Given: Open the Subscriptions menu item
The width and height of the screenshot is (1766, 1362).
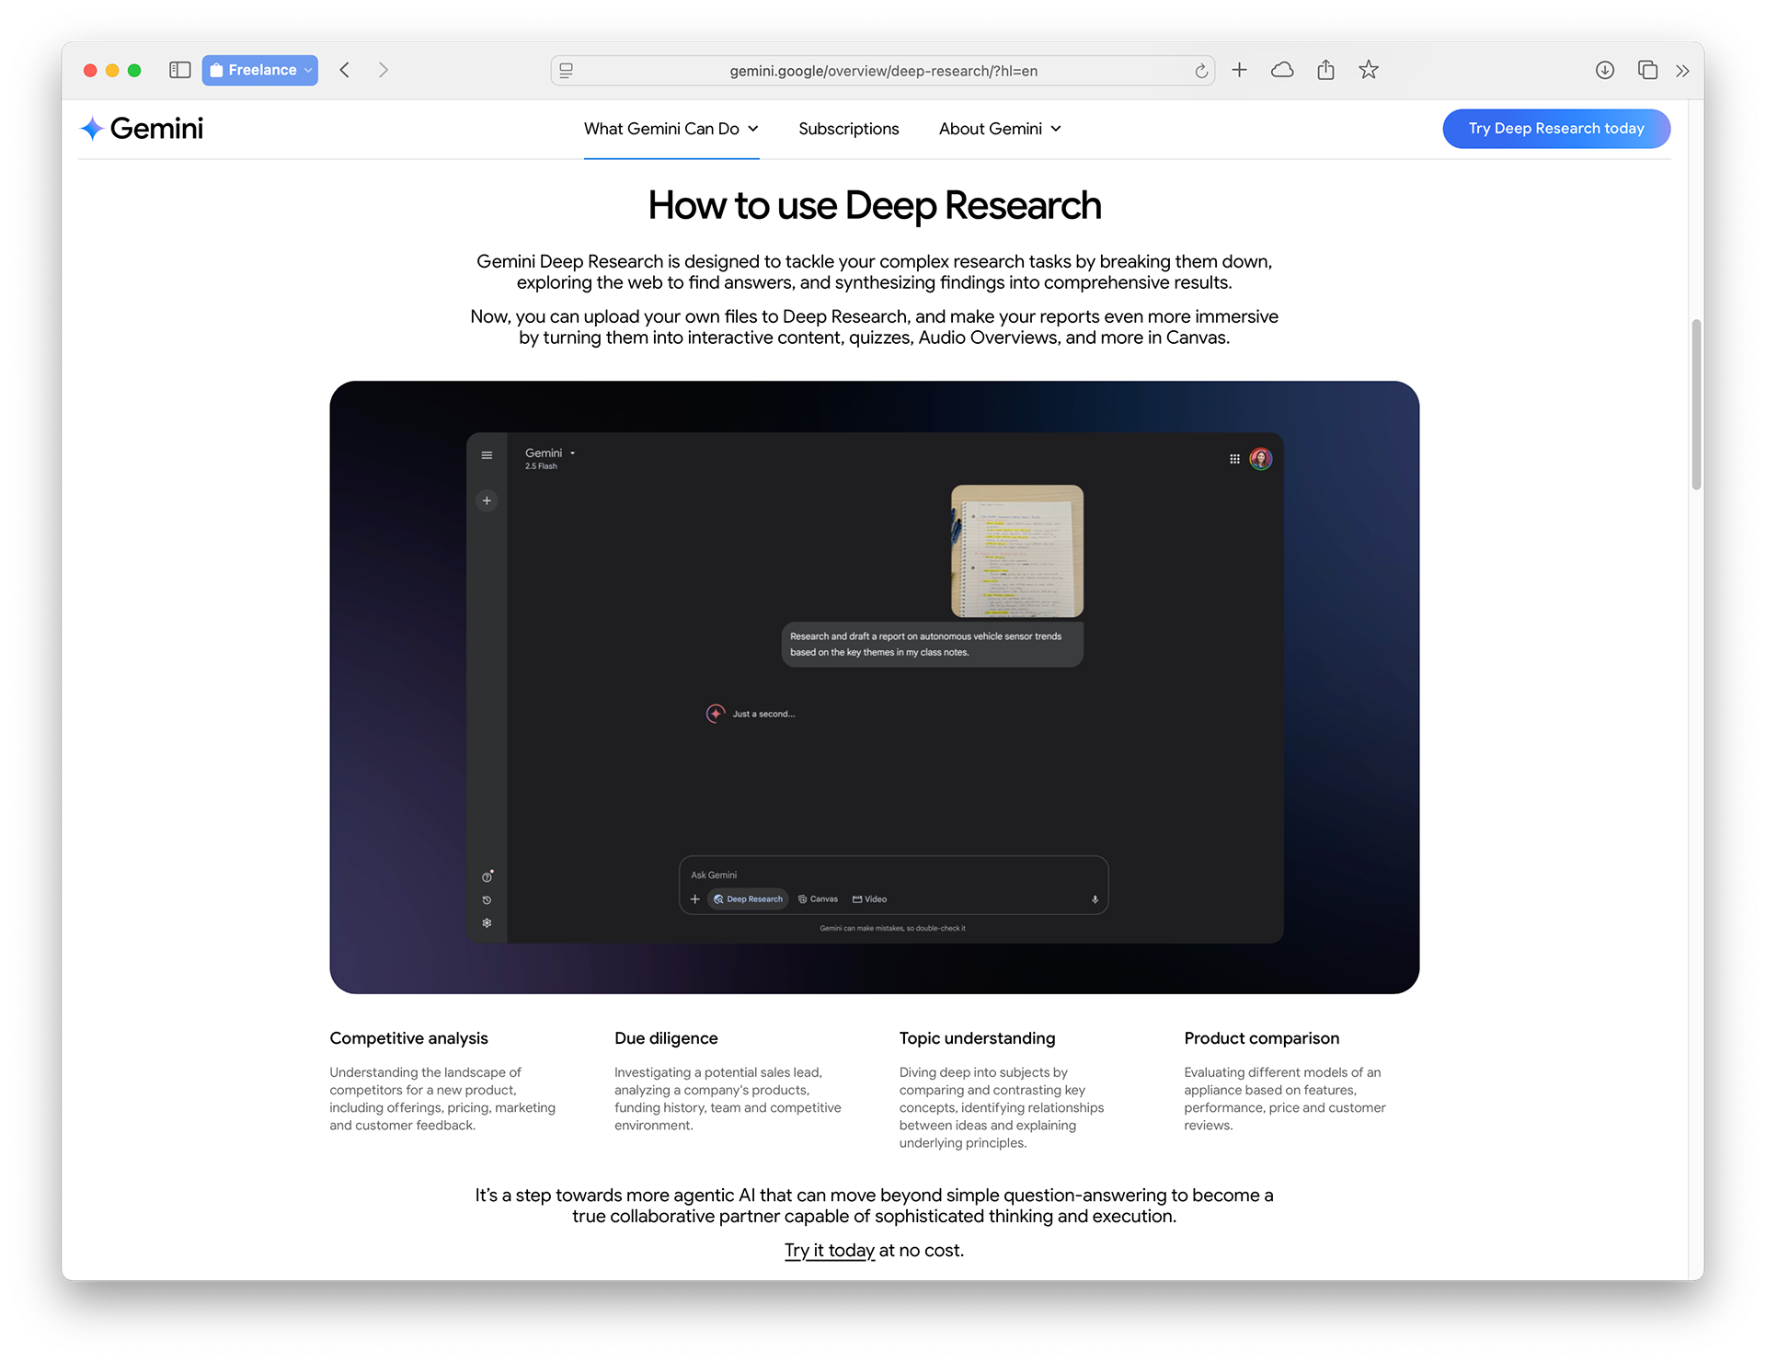Looking at the screenshot, I should [x=848, y=129].
